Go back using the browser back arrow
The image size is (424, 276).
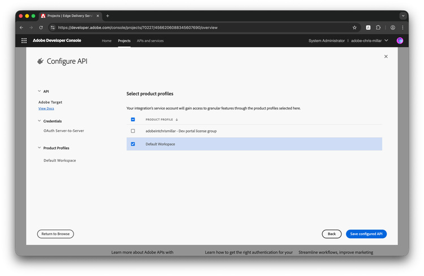[21, 27]
